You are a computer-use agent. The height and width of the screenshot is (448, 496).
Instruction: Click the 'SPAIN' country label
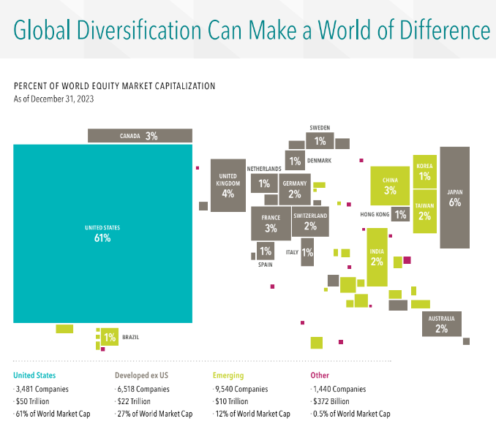[x=266, y=265]
